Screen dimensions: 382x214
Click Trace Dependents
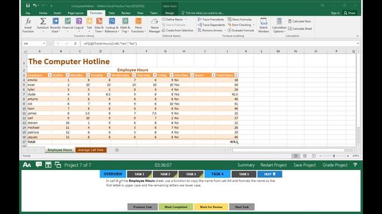[x=211, y=25]
